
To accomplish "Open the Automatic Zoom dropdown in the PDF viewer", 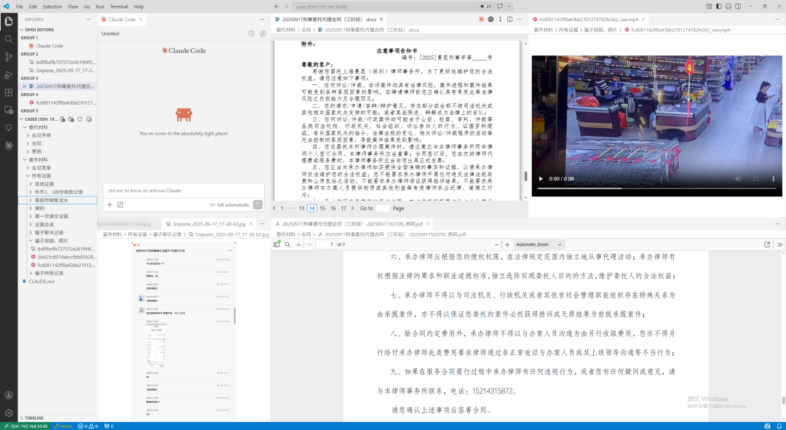I will (x=539, y=244).
